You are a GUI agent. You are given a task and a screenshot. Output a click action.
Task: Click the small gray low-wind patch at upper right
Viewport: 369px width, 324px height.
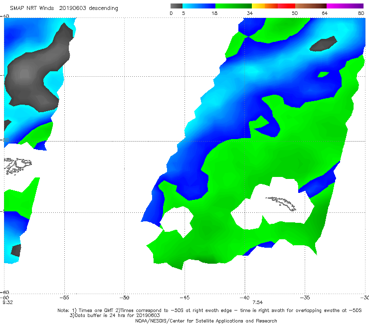pyautogui.click(x=323, y=44)
